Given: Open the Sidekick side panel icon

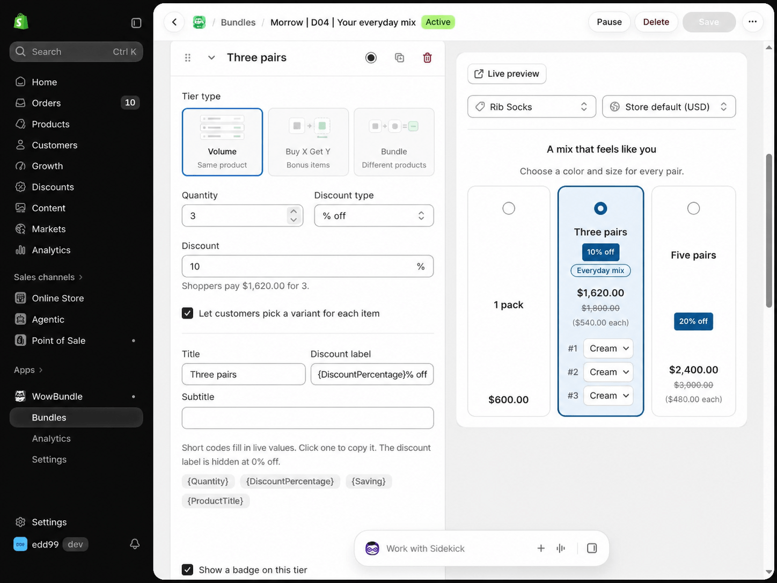Looking at the screenshot, I should [592, 548].
